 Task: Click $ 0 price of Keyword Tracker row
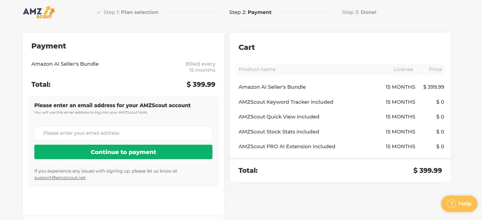coord(440,102)
